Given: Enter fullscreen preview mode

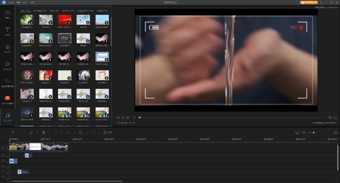Looking at the screenshot, I should (x=335, y=117).
